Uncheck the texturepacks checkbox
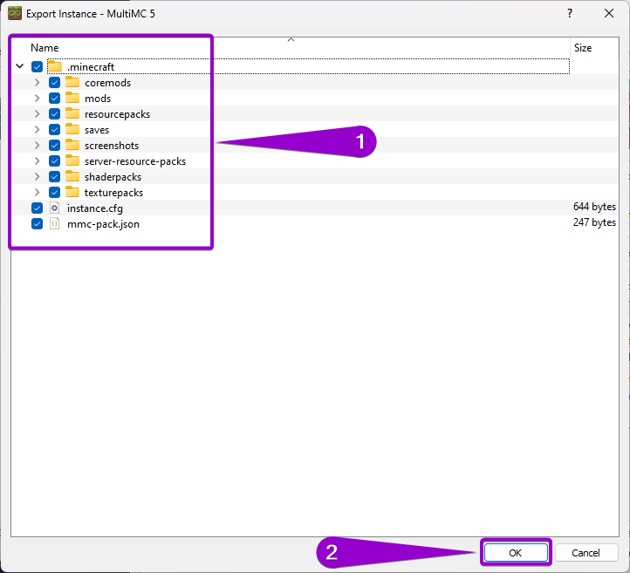The width and height of the screenshot is (630, 573). pos(54,193)
